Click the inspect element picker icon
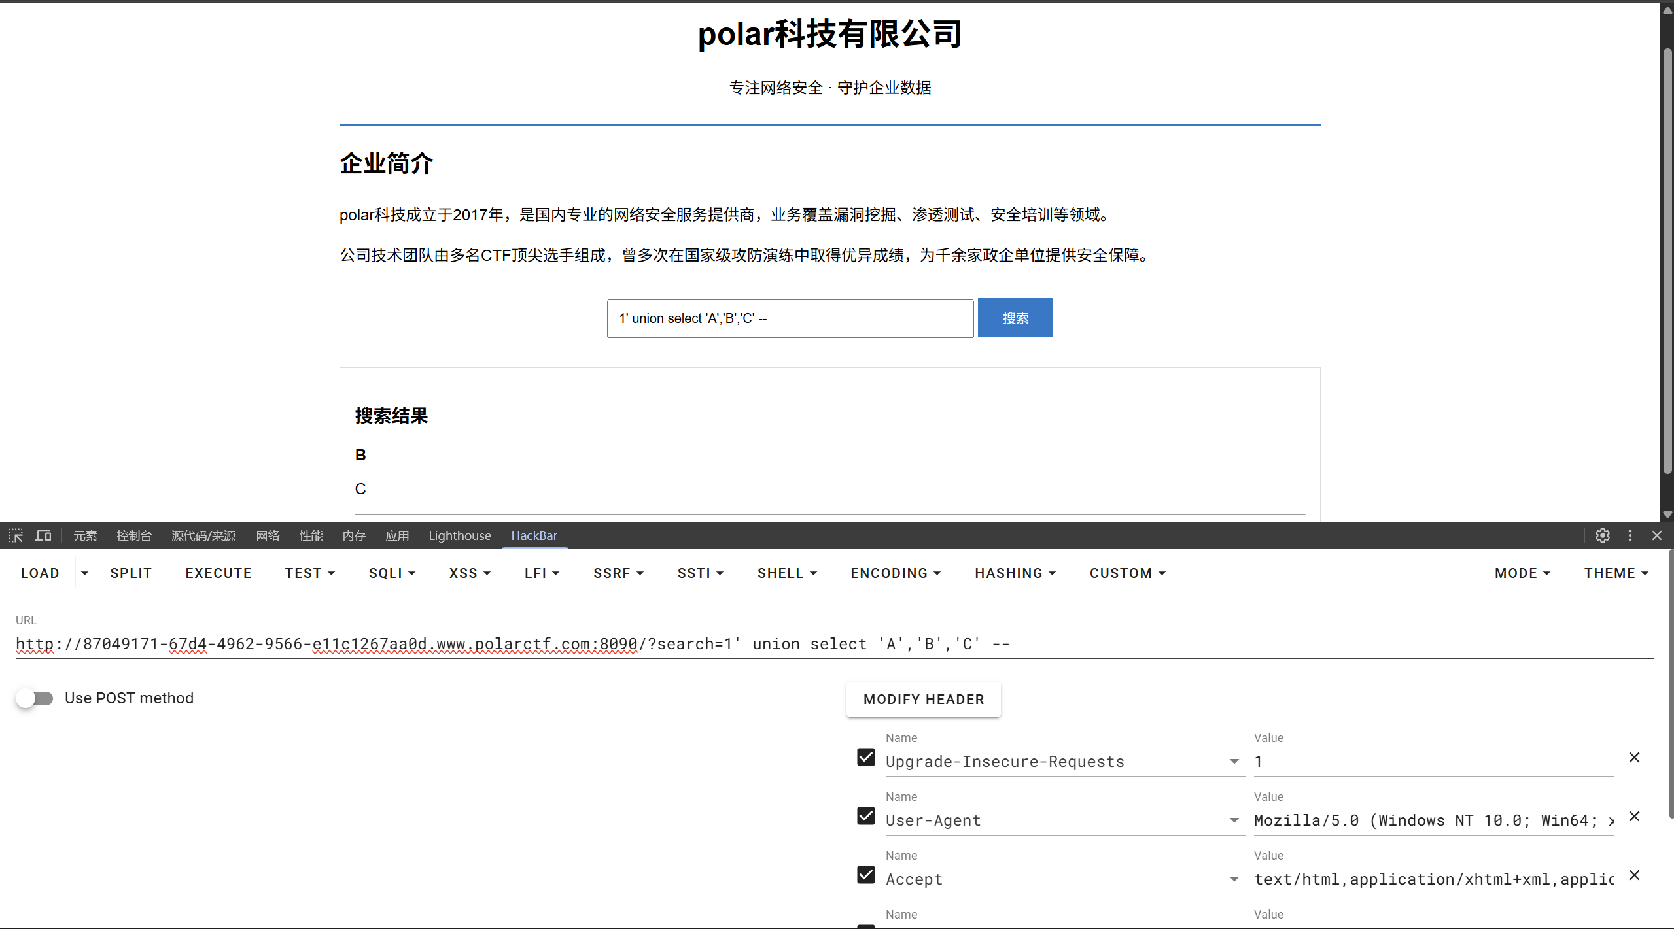The width and height of the screenshot is (1674, 929). (x=16, y=535)
